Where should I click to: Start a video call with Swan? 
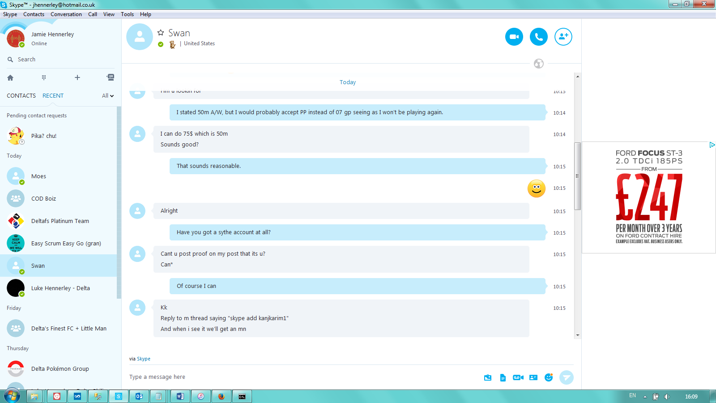(514, 37)
